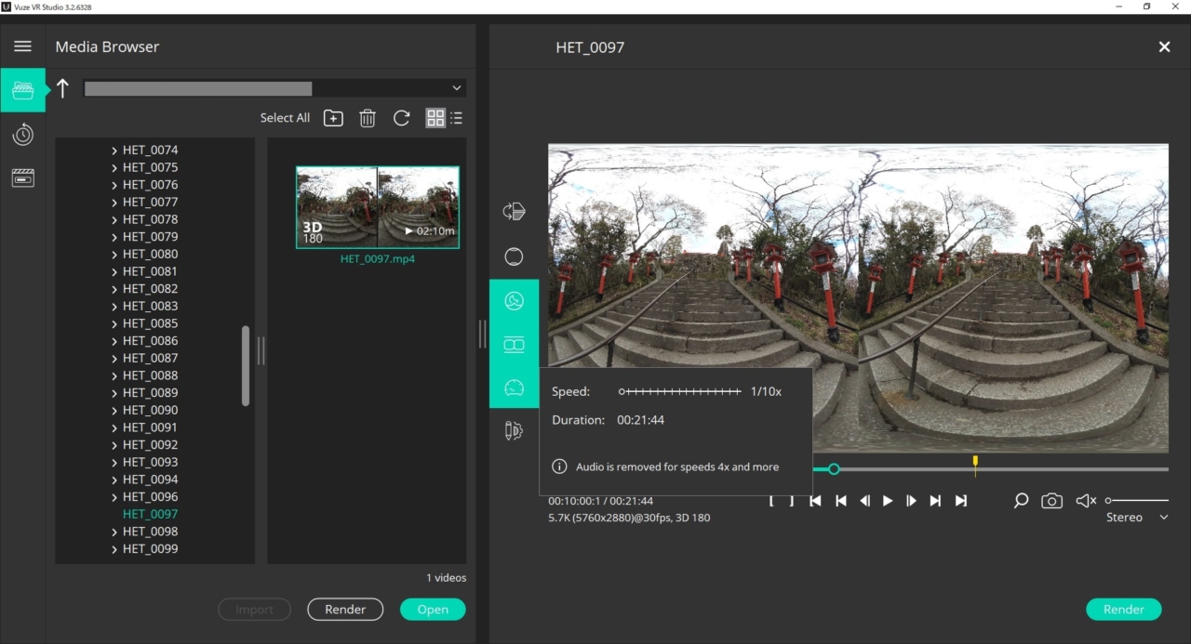Click the HET_0097.mp4 file name

378,259
